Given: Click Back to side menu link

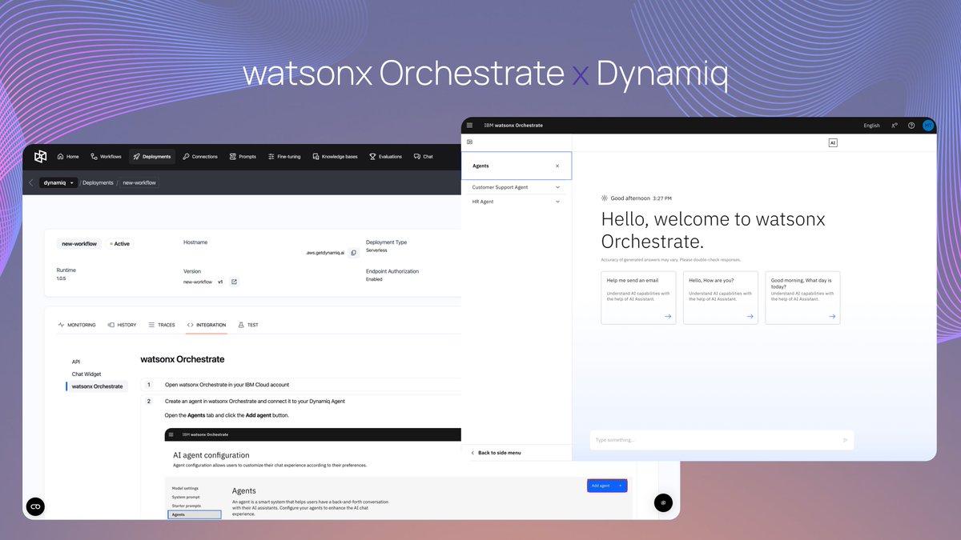Looking at the screenshot, I should [x=496, y=453].
